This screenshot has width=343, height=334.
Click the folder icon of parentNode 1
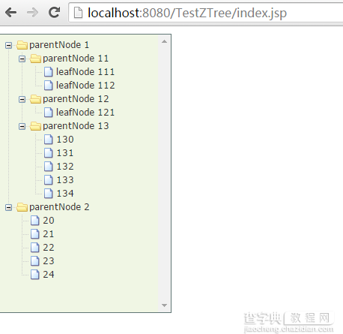click(x=22, y=45)
